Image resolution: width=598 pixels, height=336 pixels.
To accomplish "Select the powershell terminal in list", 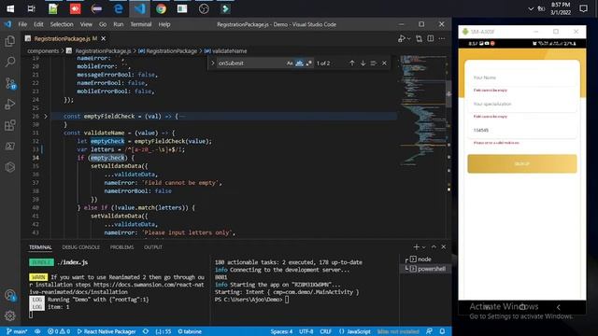I will click(425, 269).
